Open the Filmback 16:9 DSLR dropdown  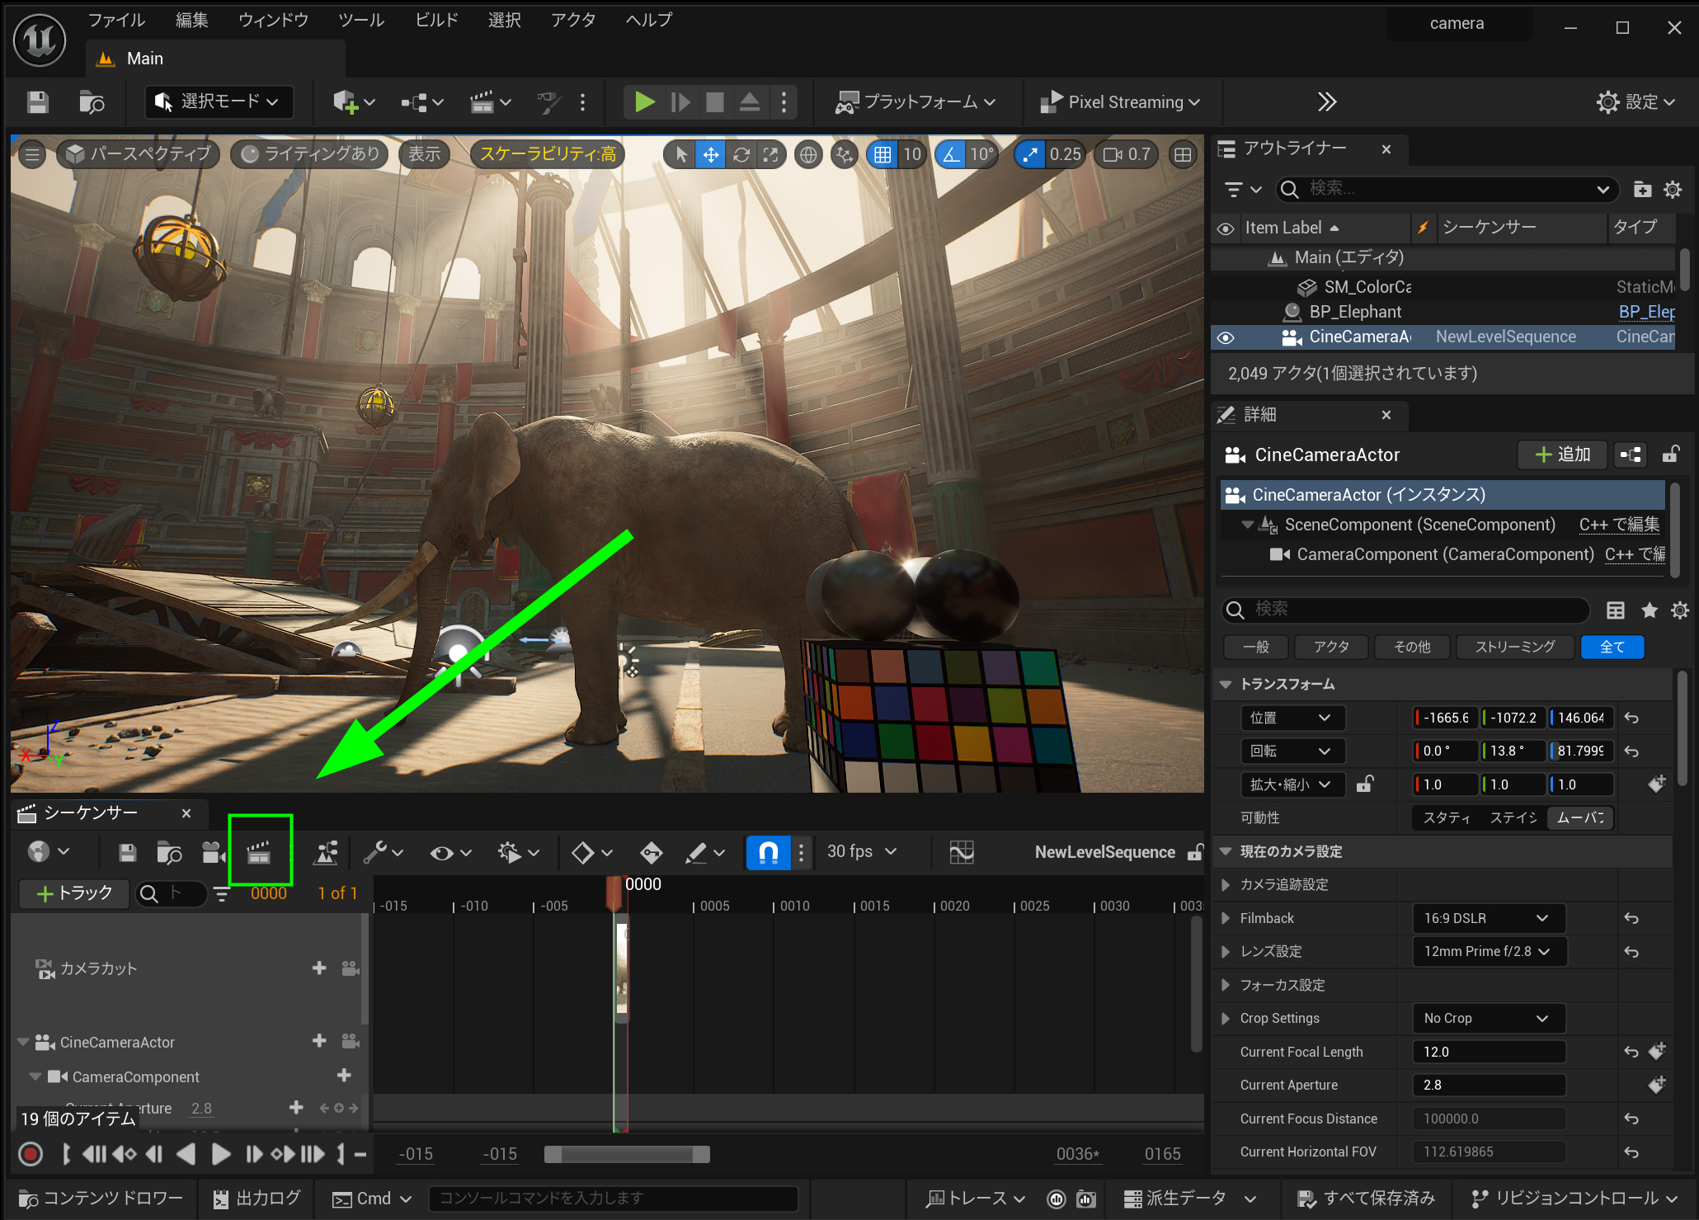[1487, 918]
